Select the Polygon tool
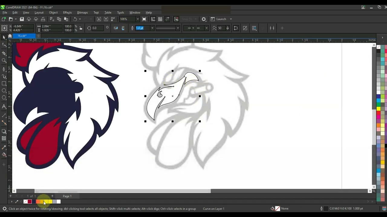Screen dimensions: 387x217 coord(4,98)
